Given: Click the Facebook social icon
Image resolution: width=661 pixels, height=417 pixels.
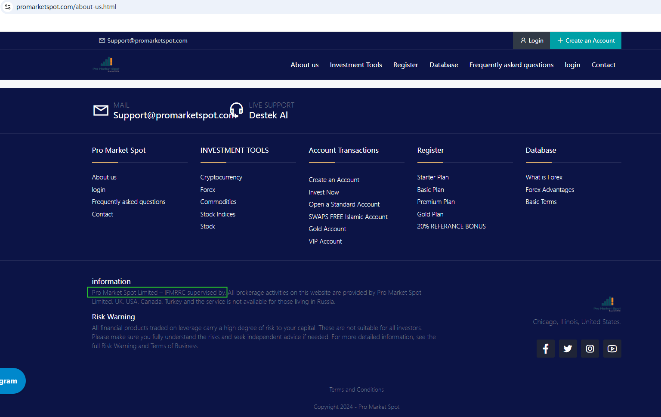Looking at the screenshot, I should 545,349.
